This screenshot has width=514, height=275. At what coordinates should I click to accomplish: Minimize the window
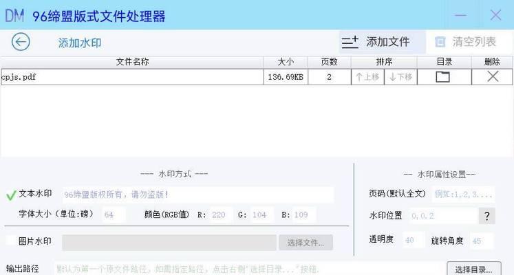coord(460,15)
